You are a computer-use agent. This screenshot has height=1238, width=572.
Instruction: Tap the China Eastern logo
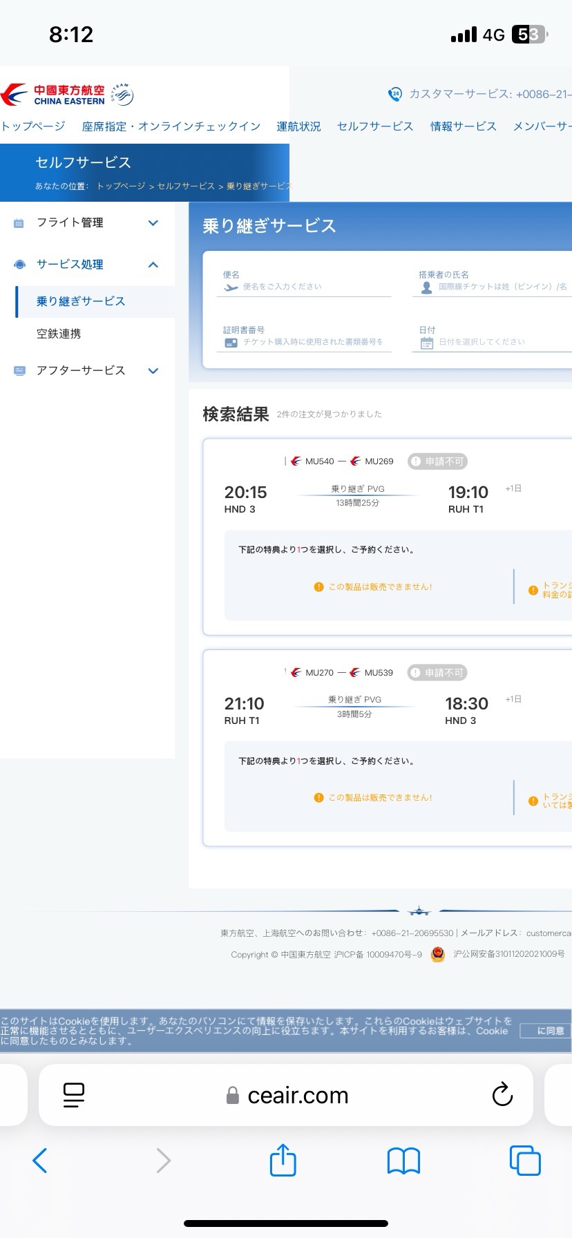[x=54, y=95]
